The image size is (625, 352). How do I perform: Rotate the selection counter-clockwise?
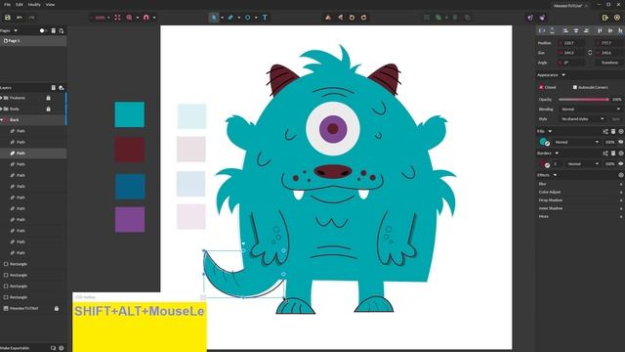352,18
